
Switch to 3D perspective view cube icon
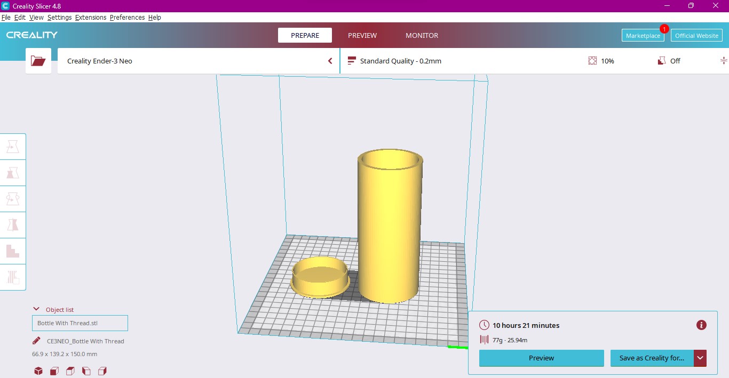(x=38, y=371)
